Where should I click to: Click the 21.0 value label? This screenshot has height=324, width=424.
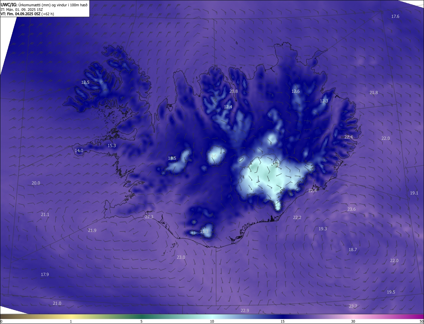click(57, 303)
